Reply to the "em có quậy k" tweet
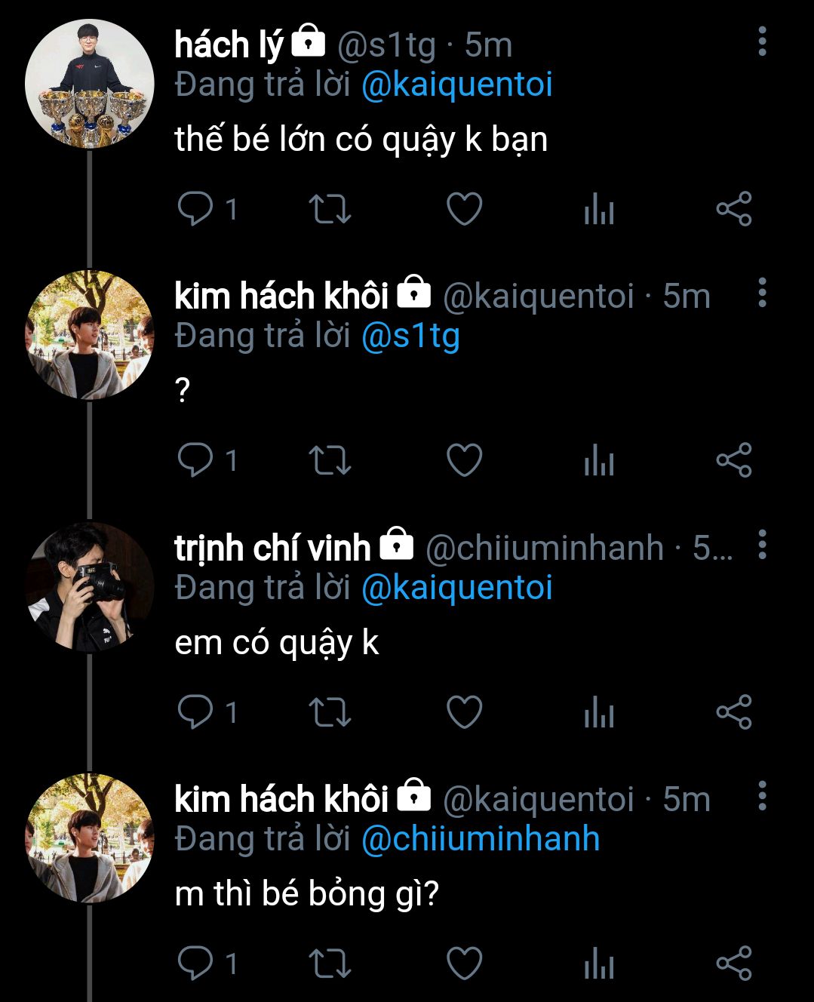Viewport: 814px width, 1002px height. point(195,712)
